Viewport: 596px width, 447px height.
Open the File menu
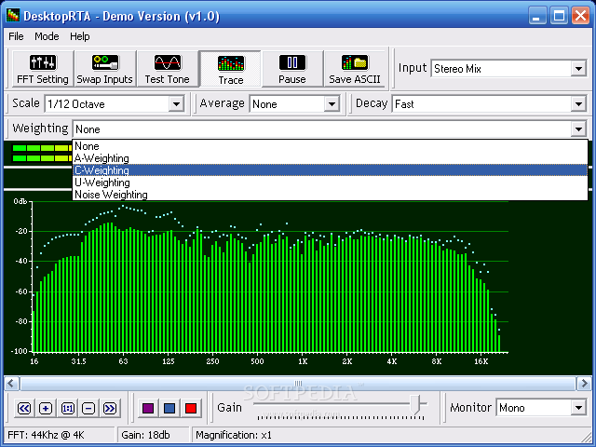coord(16,36)
